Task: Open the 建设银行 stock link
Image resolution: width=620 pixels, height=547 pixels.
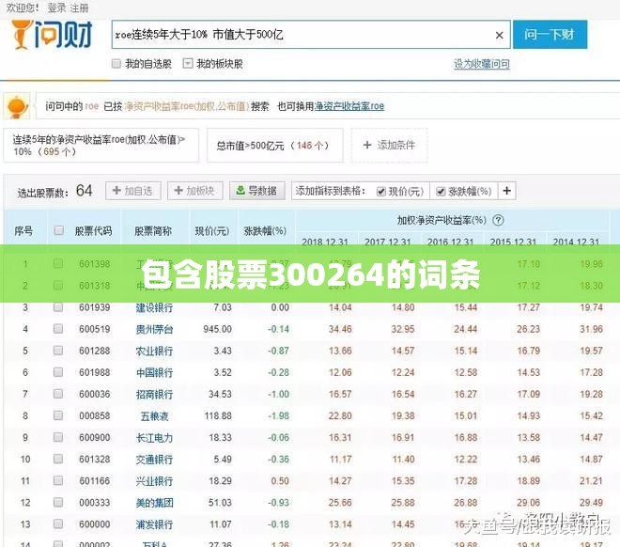Action: [154, 307]
